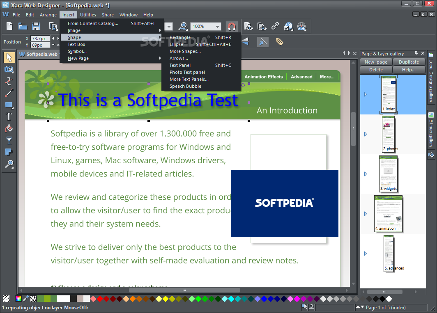Click the New page button
The width and height of the screenshot is (437, 313).
coord(376,62)
